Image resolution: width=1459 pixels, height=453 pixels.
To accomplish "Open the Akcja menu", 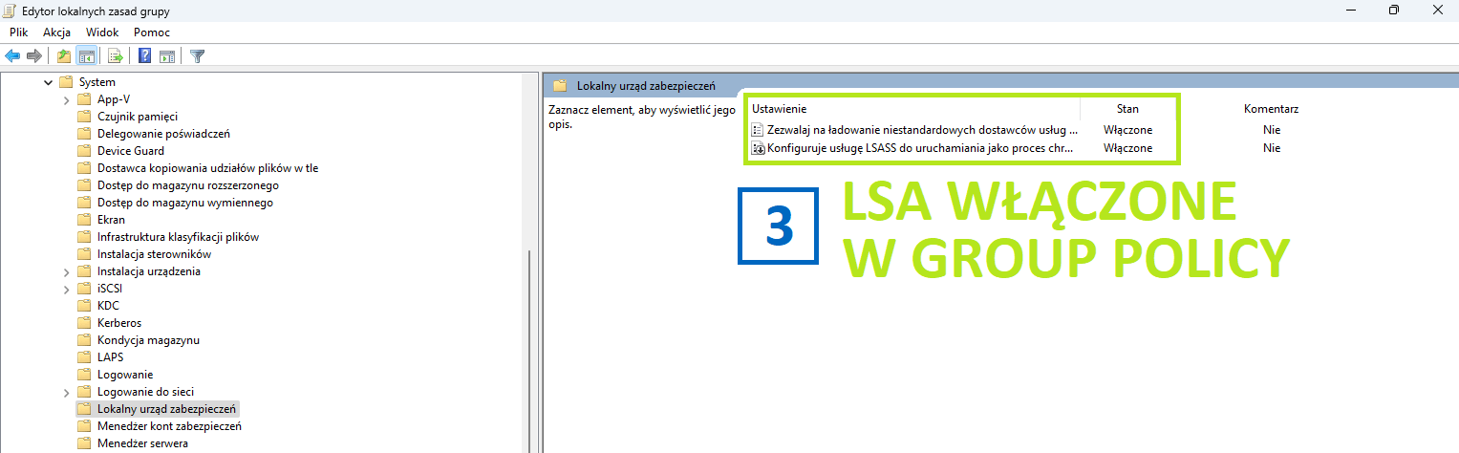I will coord(57,32).
